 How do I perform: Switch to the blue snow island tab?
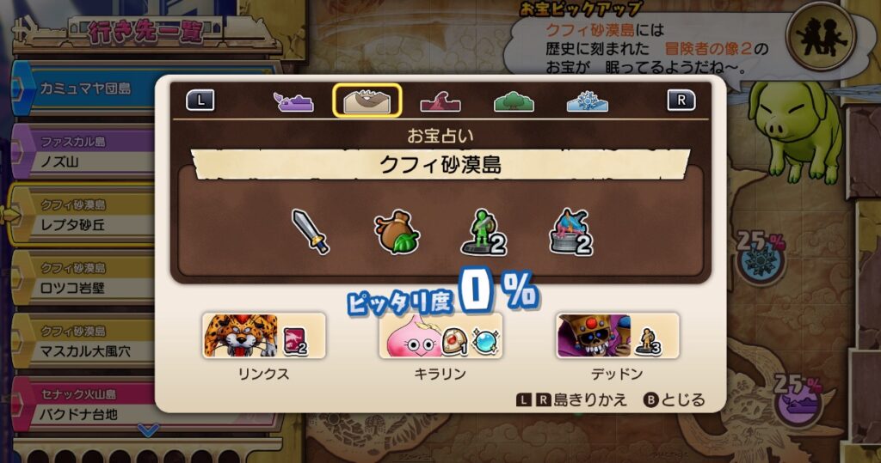coord(587,102)
